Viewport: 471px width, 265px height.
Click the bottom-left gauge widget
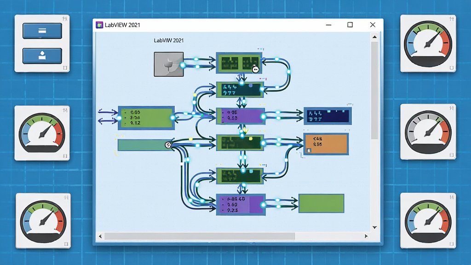[x=43, y=221]
